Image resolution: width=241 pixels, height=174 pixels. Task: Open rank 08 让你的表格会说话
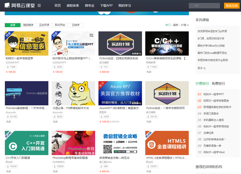(214, 139)
